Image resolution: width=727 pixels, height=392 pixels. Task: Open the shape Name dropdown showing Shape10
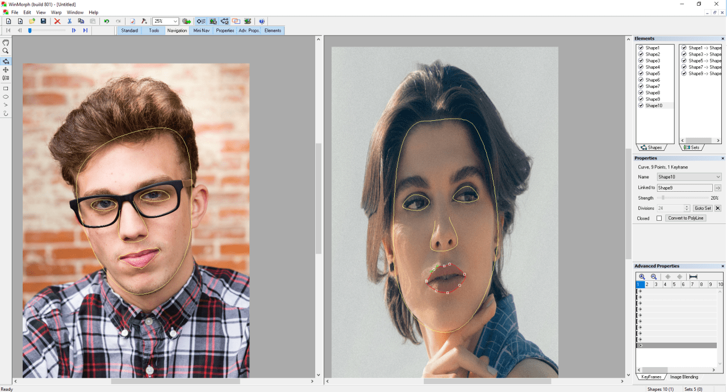pos(689,177)
